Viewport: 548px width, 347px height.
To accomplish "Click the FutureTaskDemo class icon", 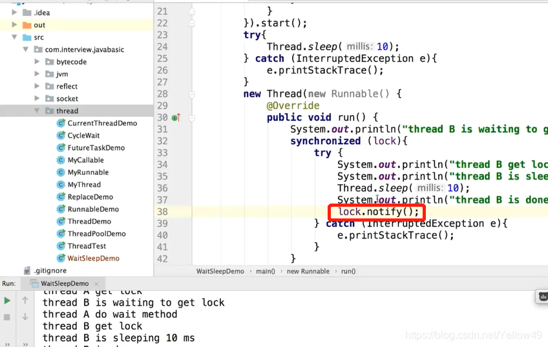I will (61, 147).
